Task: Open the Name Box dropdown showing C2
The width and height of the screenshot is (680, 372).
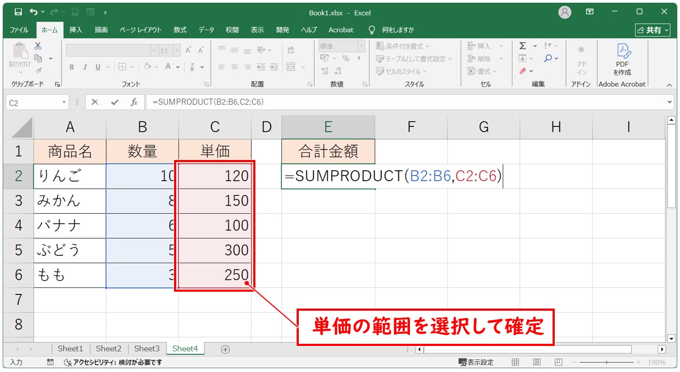Action: 64,102
